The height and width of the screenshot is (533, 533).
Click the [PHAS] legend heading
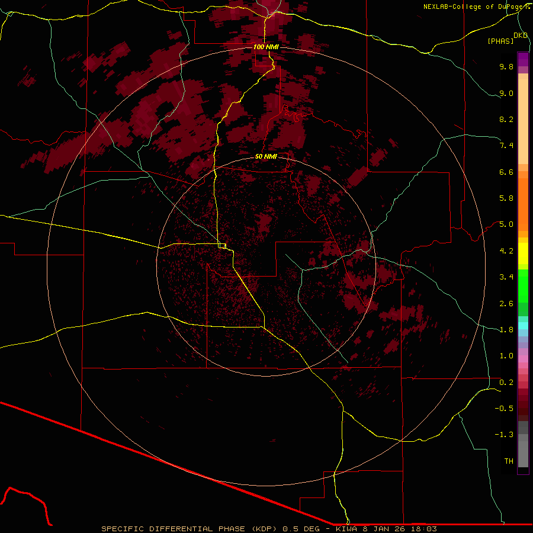500,41
